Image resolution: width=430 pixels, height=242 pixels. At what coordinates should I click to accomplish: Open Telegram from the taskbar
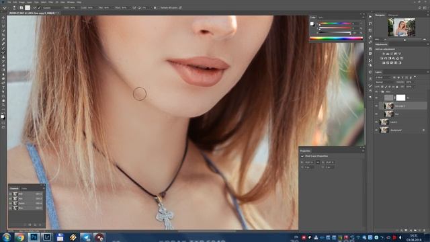86,237
